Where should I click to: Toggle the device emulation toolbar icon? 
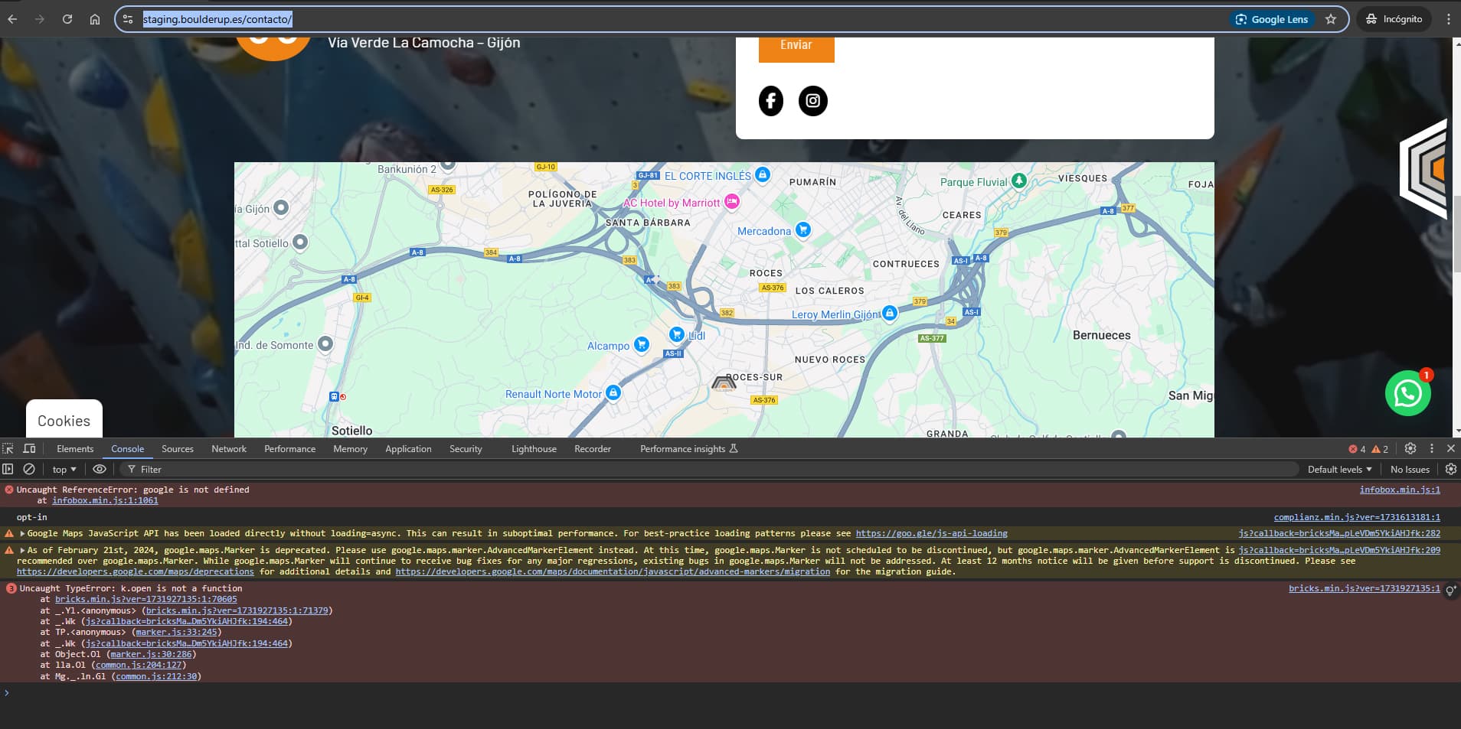[30, 448]
